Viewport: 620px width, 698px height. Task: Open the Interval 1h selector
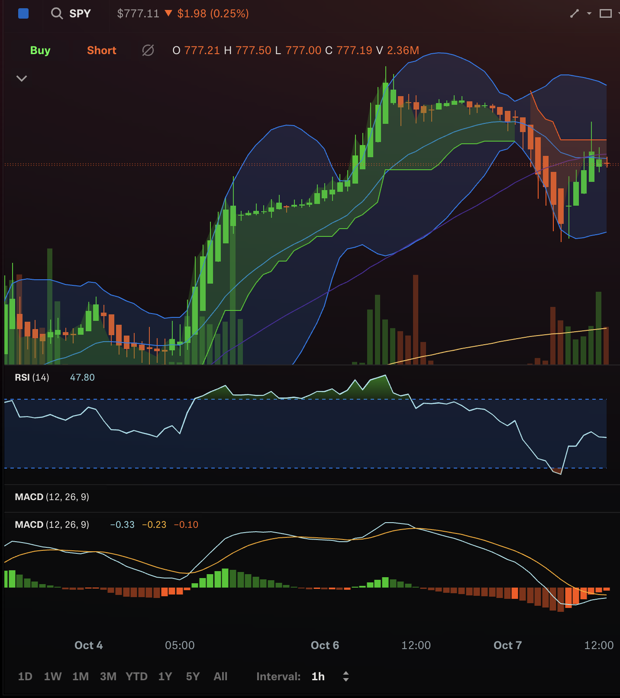tap(318, 676)
